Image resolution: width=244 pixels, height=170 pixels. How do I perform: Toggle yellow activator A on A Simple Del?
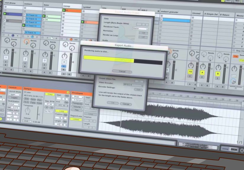[202, 72]
